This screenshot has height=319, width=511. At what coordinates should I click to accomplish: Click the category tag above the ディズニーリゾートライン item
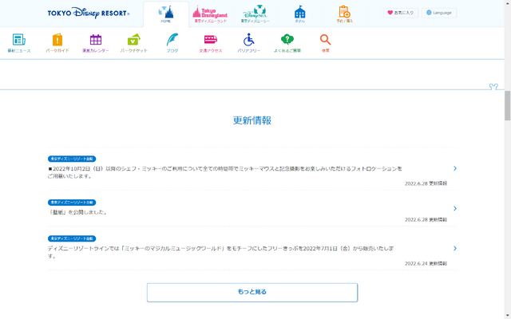click(x=72, y=238)
